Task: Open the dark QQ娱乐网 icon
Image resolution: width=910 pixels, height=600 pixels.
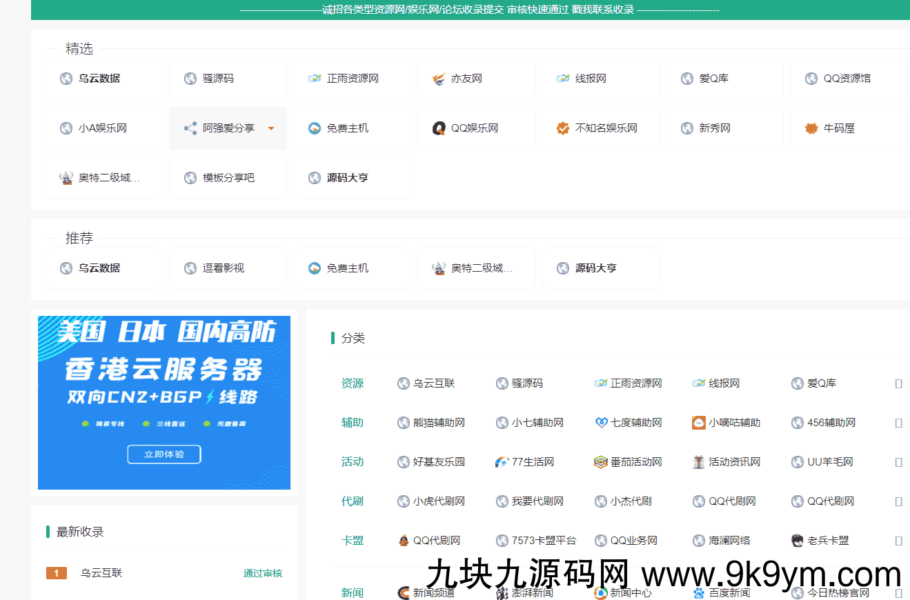Action: pos(437,128)
